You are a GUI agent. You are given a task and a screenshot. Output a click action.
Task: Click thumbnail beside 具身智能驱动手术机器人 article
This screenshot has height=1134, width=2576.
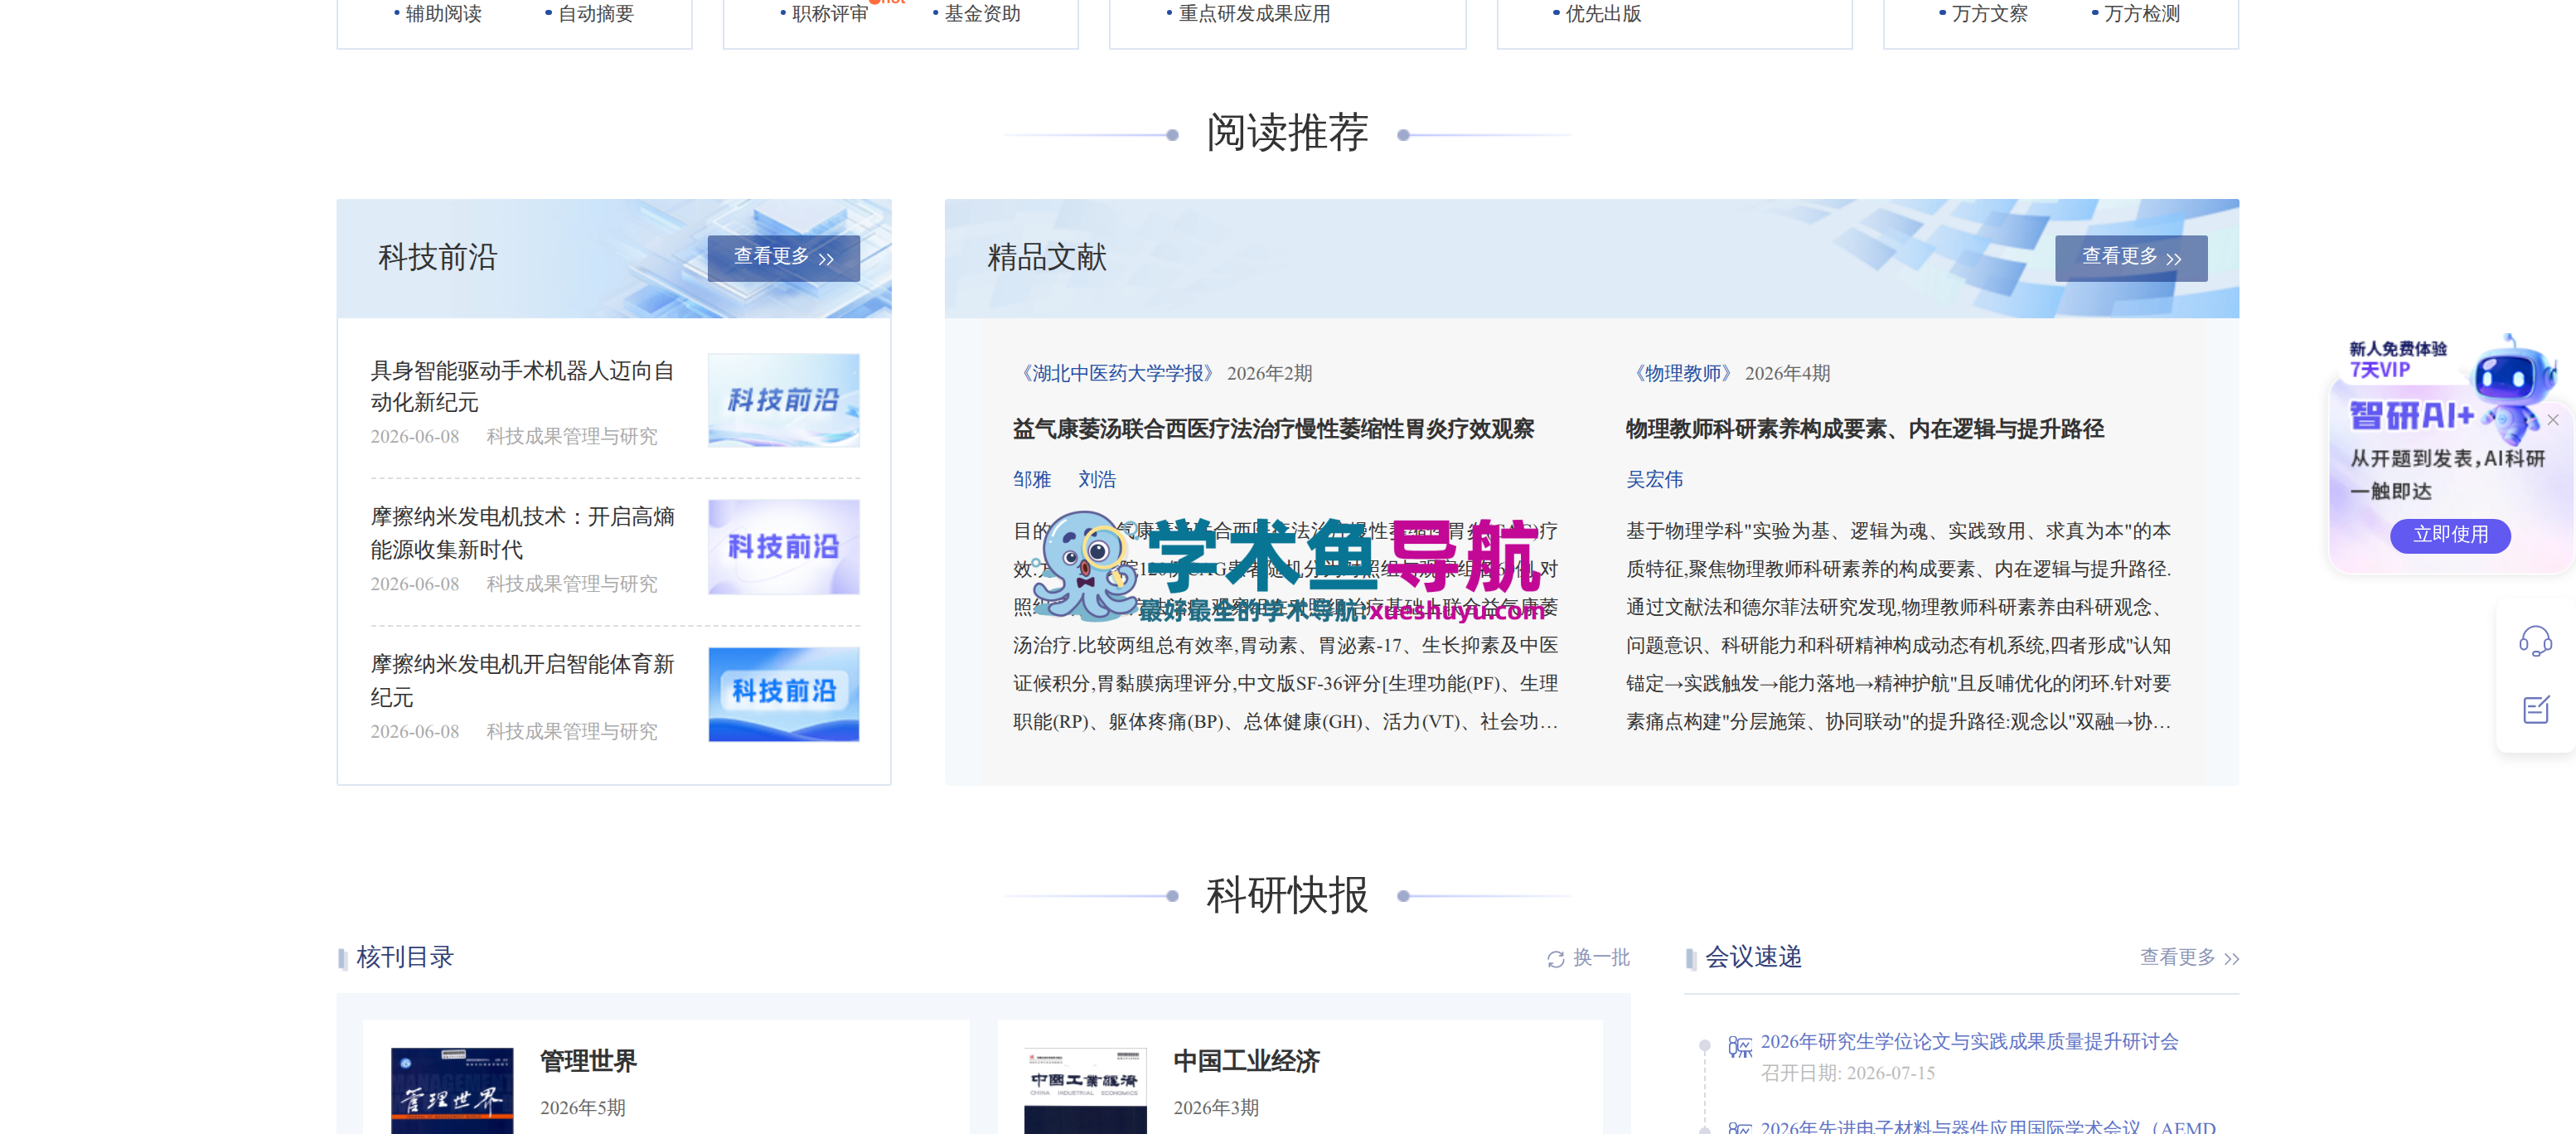783,399
